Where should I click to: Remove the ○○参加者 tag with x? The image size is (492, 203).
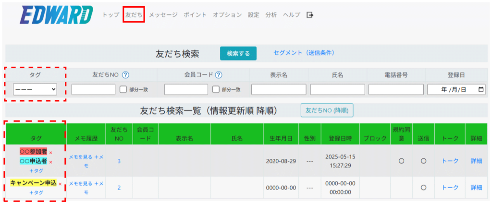50,153
